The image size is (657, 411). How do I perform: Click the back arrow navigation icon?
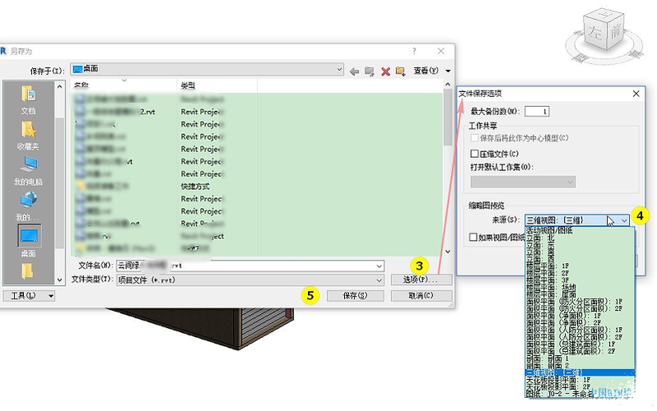click(354, 72)
